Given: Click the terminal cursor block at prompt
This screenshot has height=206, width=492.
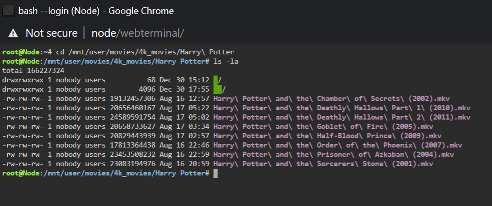Looking at the screenshot, I should [215, 173].
